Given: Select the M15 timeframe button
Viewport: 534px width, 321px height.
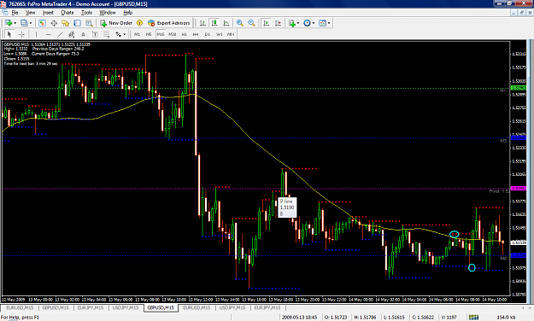Looking at the screenshot, I should pos(161,34).
